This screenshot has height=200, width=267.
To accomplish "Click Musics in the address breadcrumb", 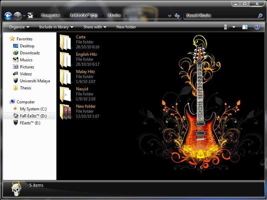I will pos(114,16).
